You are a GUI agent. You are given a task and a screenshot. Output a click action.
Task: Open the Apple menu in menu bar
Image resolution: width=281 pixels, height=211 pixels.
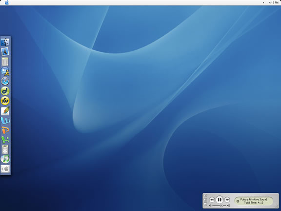[7, 2]
